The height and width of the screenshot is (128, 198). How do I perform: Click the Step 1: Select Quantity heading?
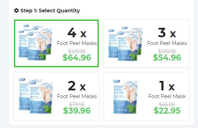point(50,11)
